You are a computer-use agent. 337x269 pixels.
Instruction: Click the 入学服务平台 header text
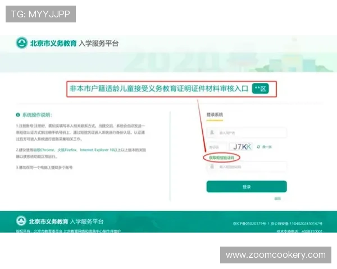tap(99, 43)
